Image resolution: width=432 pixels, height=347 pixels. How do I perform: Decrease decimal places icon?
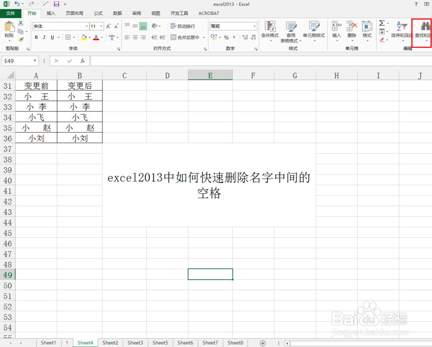254,37
